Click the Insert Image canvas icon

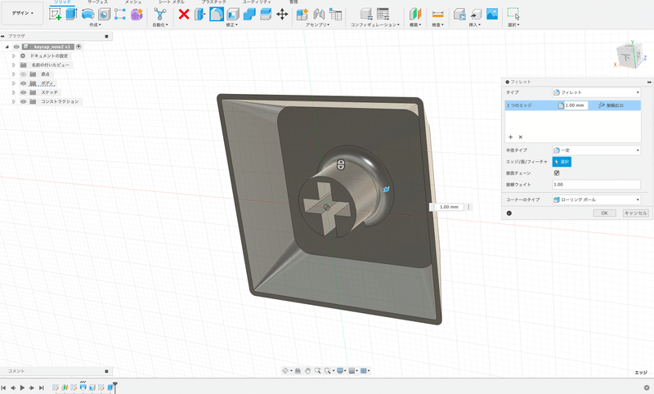pos(492,14)
